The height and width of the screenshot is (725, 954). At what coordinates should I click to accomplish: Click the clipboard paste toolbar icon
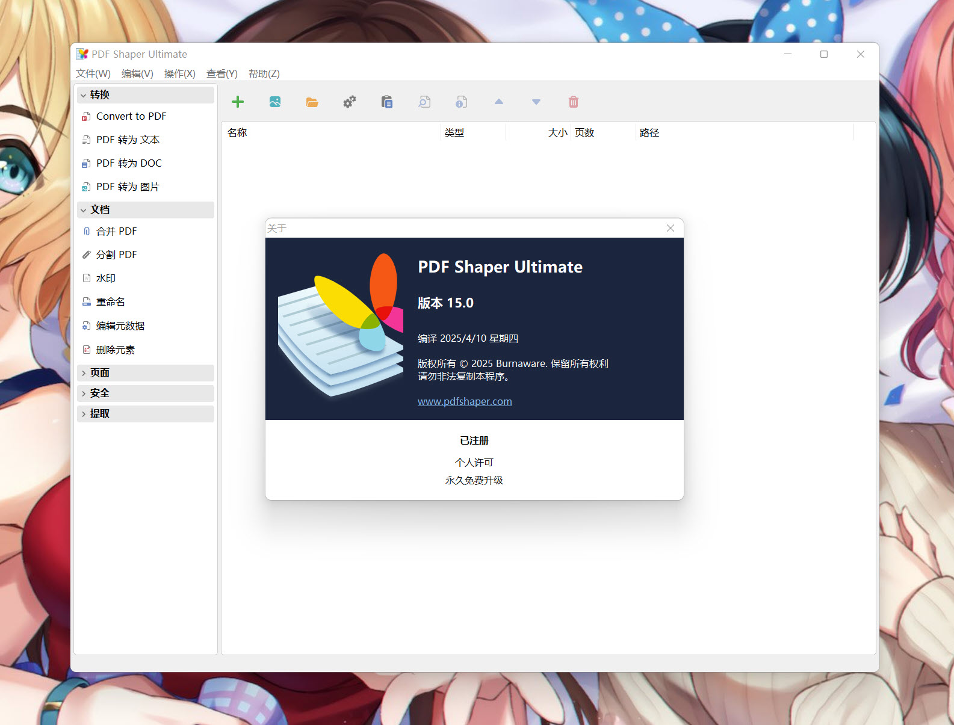pyautogui.click(x=386, y=102)
